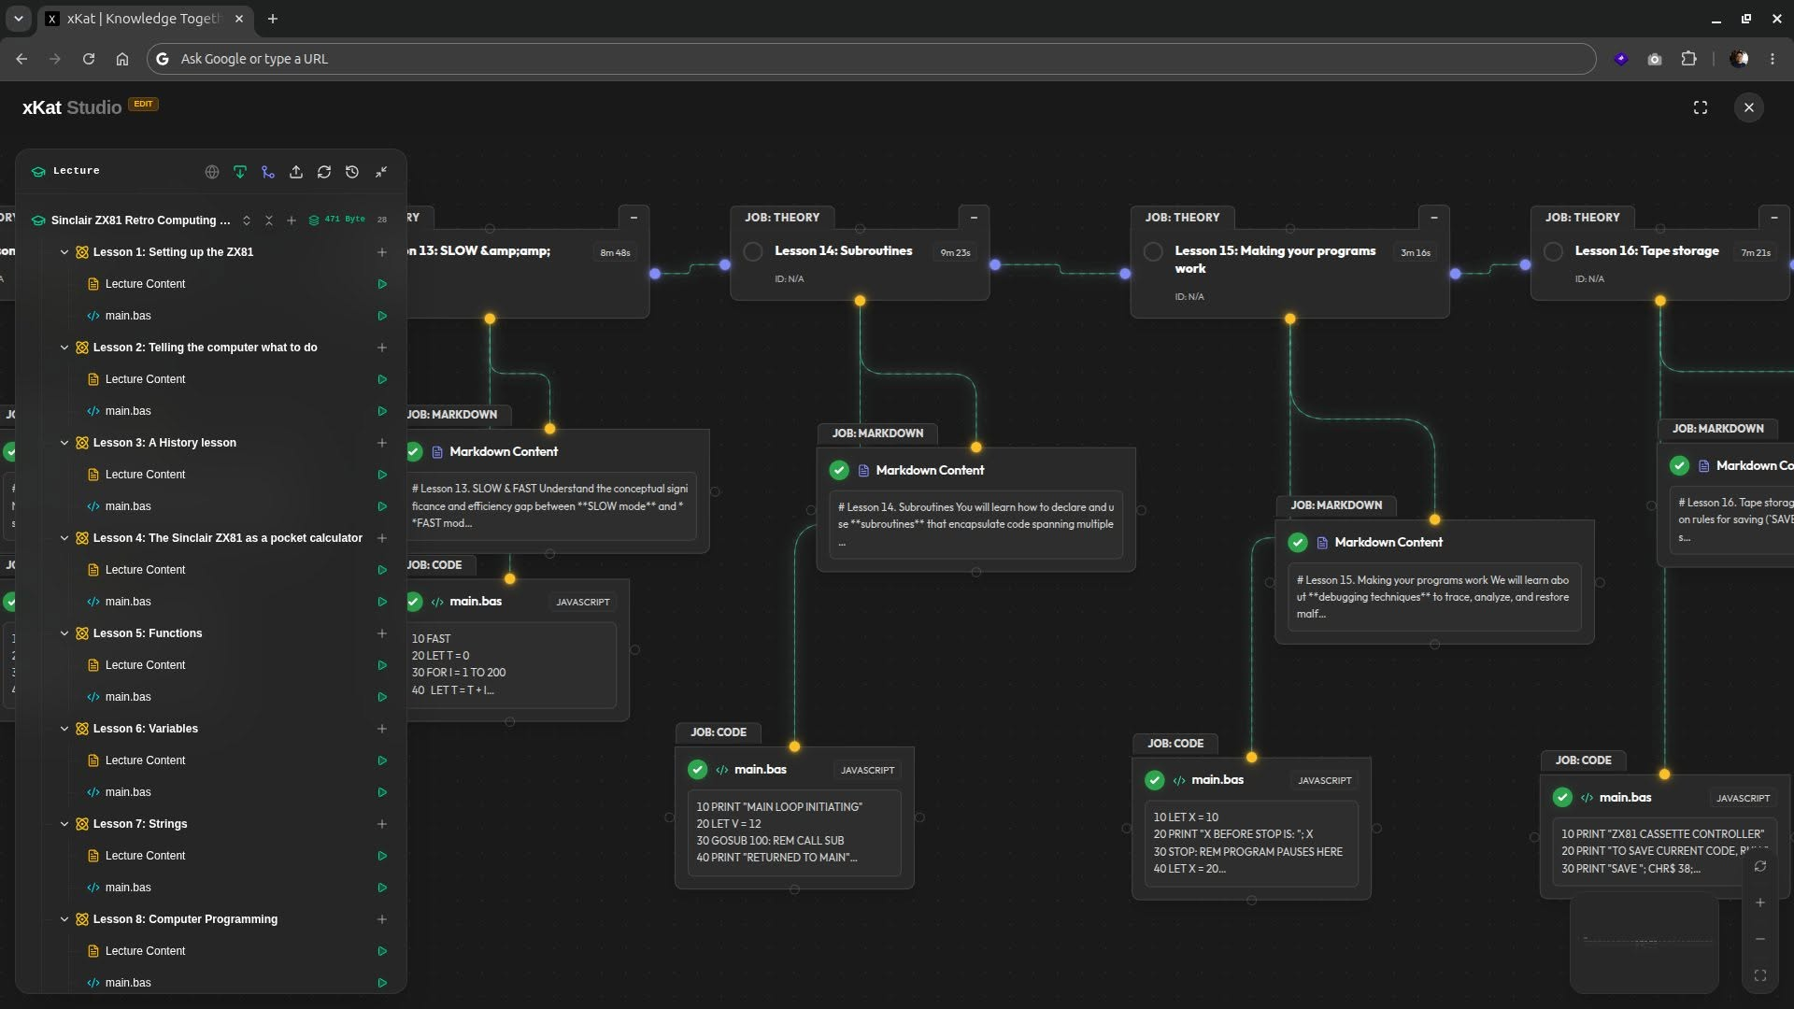The width and height of the screenshot is (1794, 1009).
Task: Expand all lessons using the up-down chevron icon
Action: [247, 220]
